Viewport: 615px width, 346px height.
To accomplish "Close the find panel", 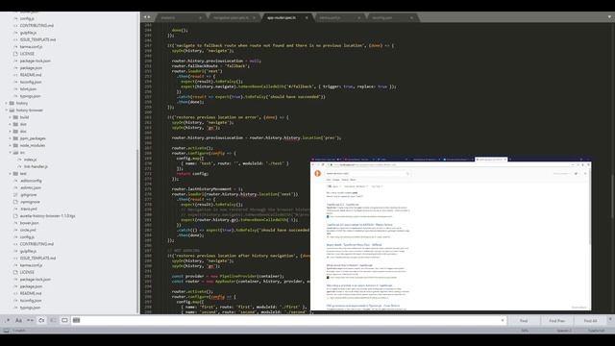I will click(x=610, y=319).
